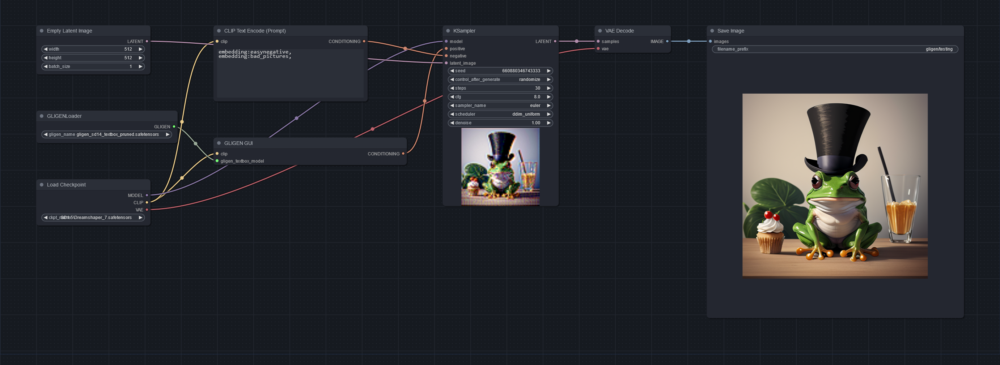Click the Save Image images input socket
The image size is (1000, 365).
coord(711,41)
